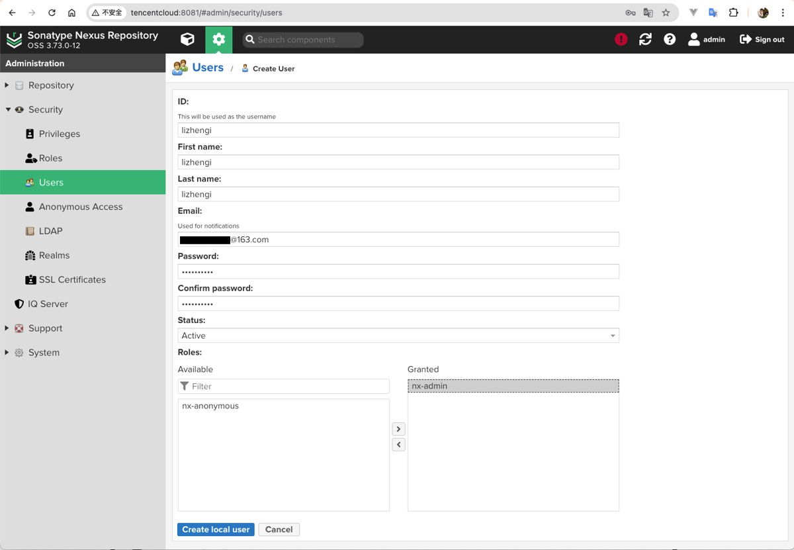Click the browser profile avatar
794x550 pixels.
[763, 13]
